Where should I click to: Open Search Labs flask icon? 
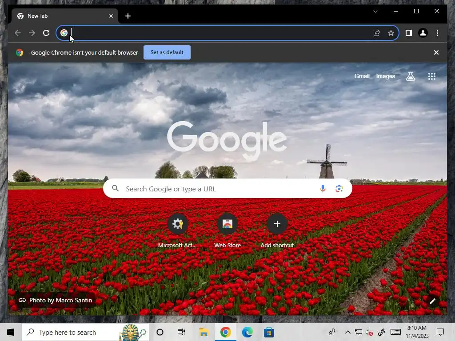[x=410, y=76]
